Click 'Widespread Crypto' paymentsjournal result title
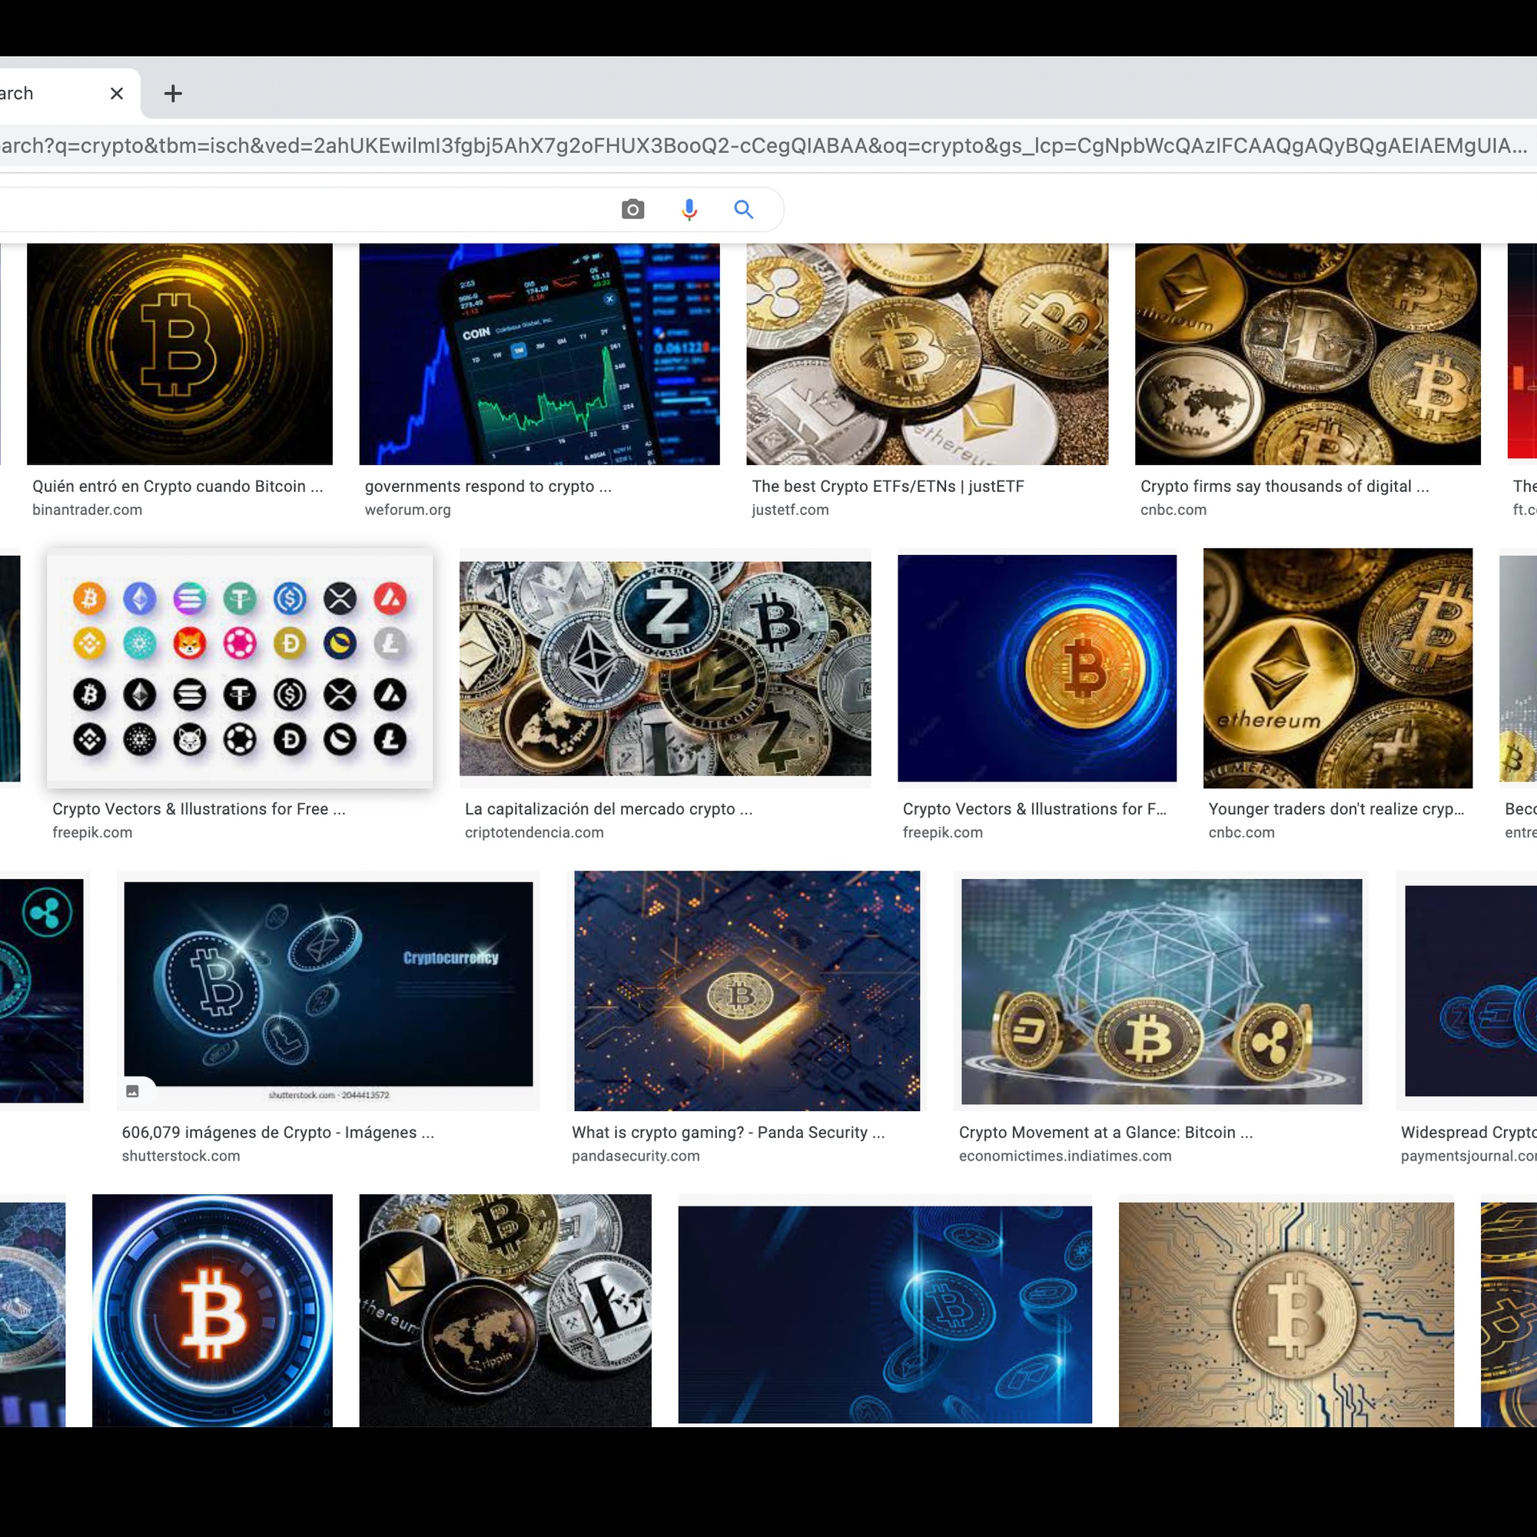The width and height of the screenshot is (1537, 1537). pos(1469,1132)
